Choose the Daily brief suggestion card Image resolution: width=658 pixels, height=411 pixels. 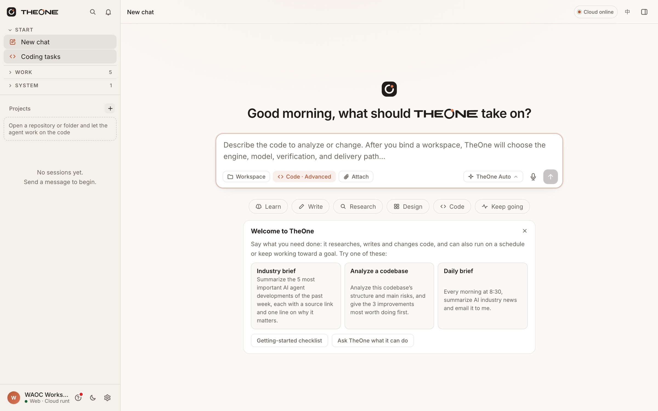[483, 296]
